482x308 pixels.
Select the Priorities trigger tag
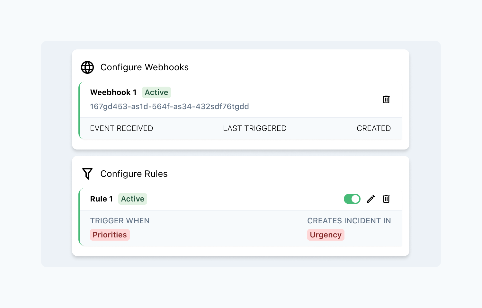point(110,235)
